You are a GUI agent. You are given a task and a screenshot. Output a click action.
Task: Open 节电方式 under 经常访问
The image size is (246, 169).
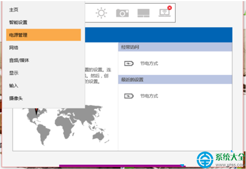149,63
